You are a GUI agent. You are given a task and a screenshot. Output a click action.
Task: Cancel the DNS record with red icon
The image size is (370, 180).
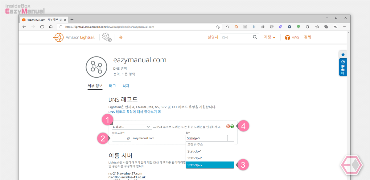[x=228, y=126]
